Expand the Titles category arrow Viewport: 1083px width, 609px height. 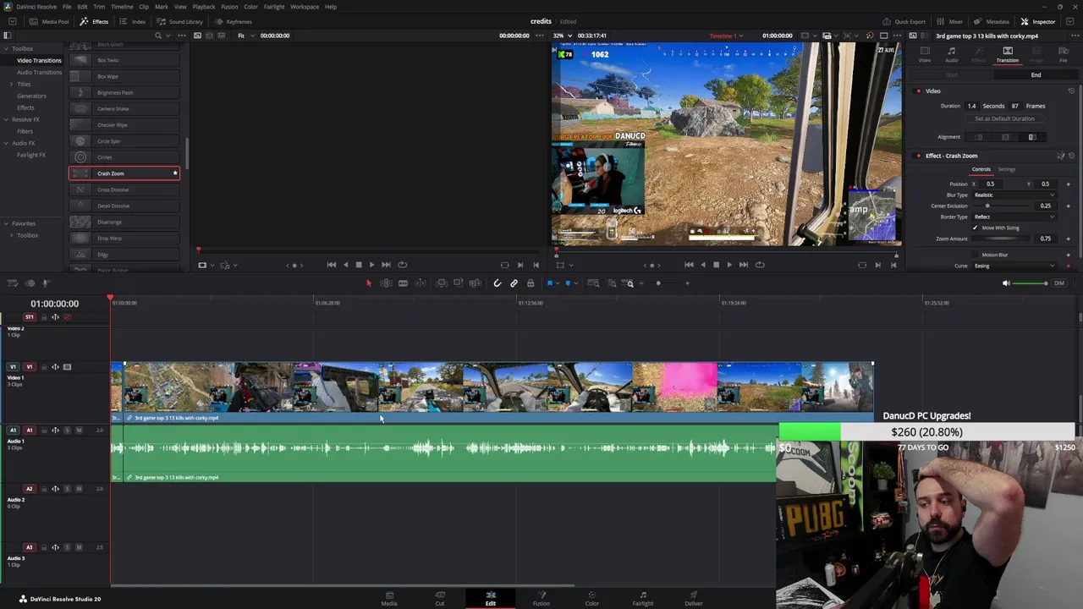tap(11, 84)
